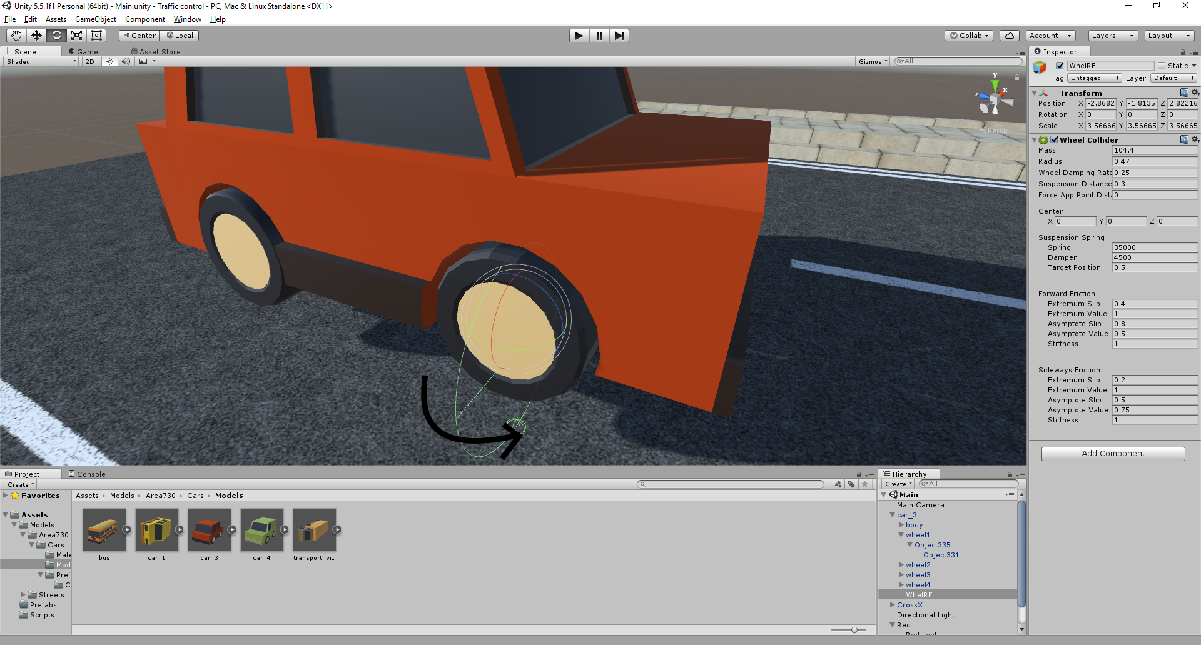Open the Layer Default dropdown
Image resolution: width=1201 pixels, height=645 pixels.
[x=1174, y=78]
